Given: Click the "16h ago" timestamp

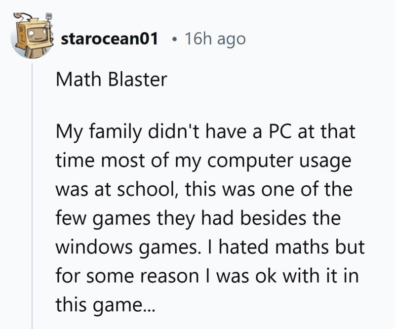Looking at the screenshot, I should click(x=214, y=39).
